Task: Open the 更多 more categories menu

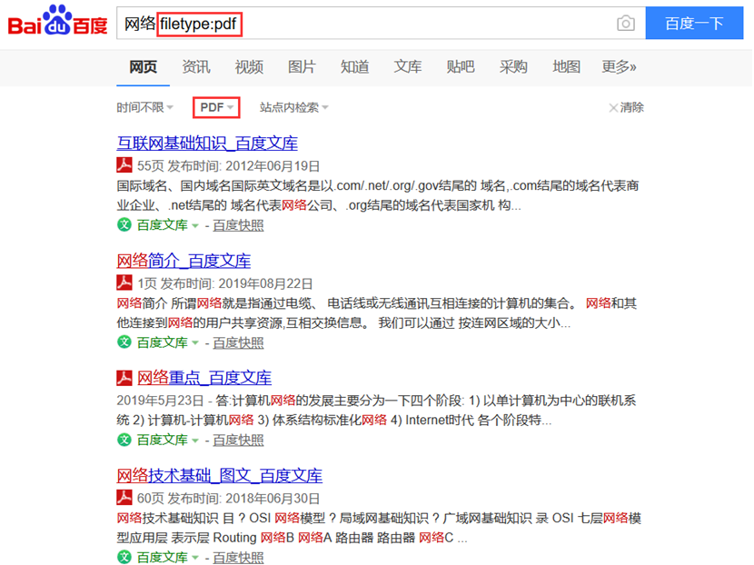Action: [619, 66]
